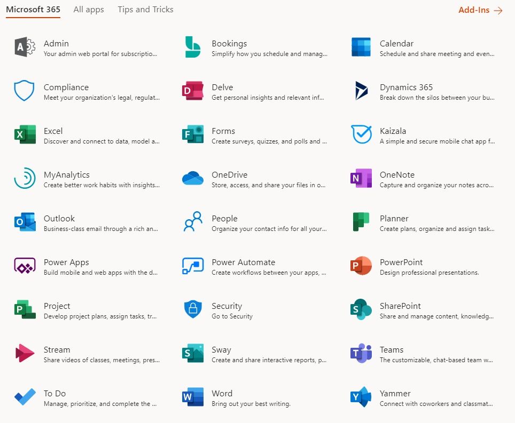Image resolution: width=515 pixels, height=423 pixels.
Task: Open the Security shield icon
Action: click(x=192, y=310)
